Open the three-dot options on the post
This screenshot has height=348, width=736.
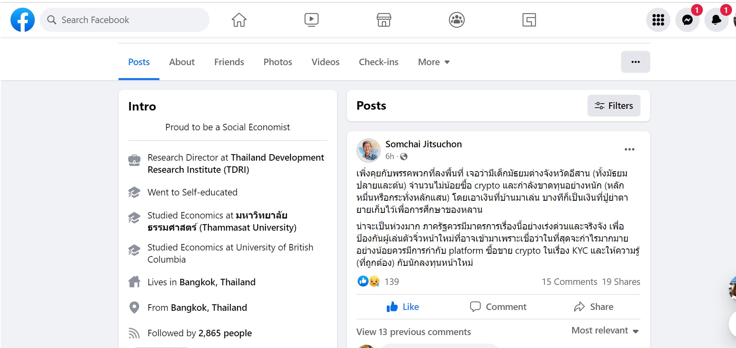629,149
